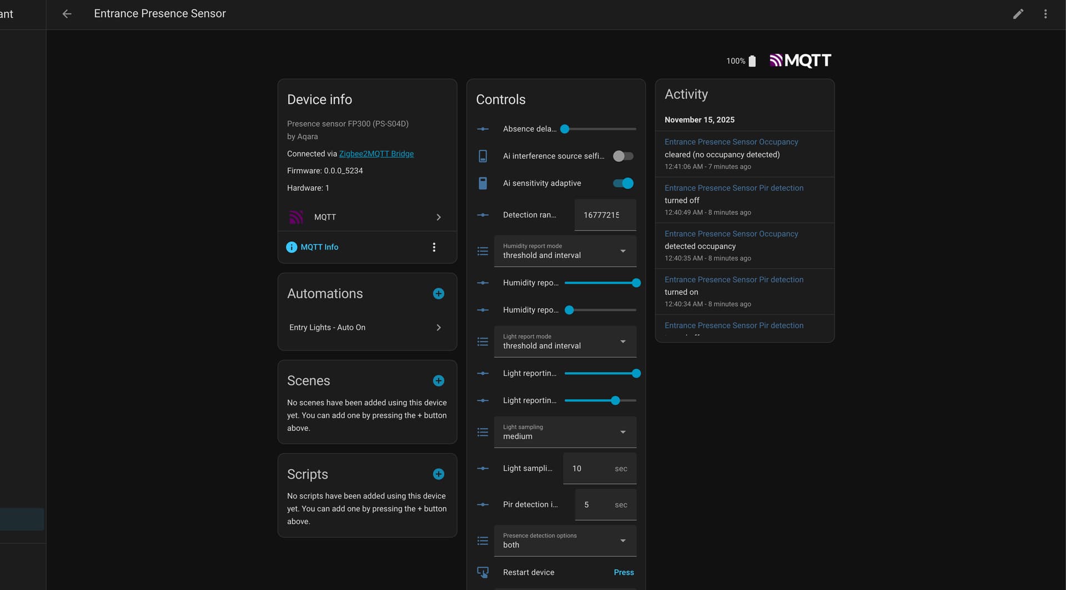Click the icon beside Detection range
Image resolution: width=1066 pixels, height=590 pixels.
coord(483,215)
